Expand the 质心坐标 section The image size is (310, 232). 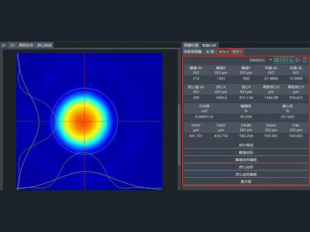point(246,167)
